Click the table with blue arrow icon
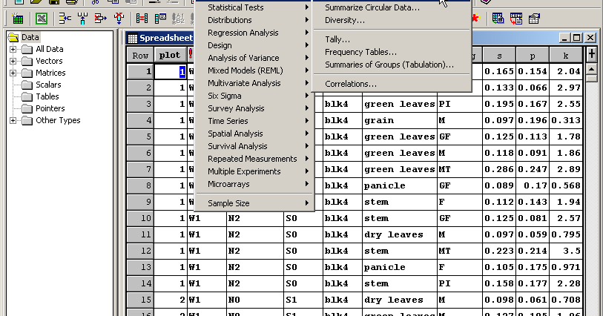The width and height of the screenshot is (603, 316). point(534,18)
